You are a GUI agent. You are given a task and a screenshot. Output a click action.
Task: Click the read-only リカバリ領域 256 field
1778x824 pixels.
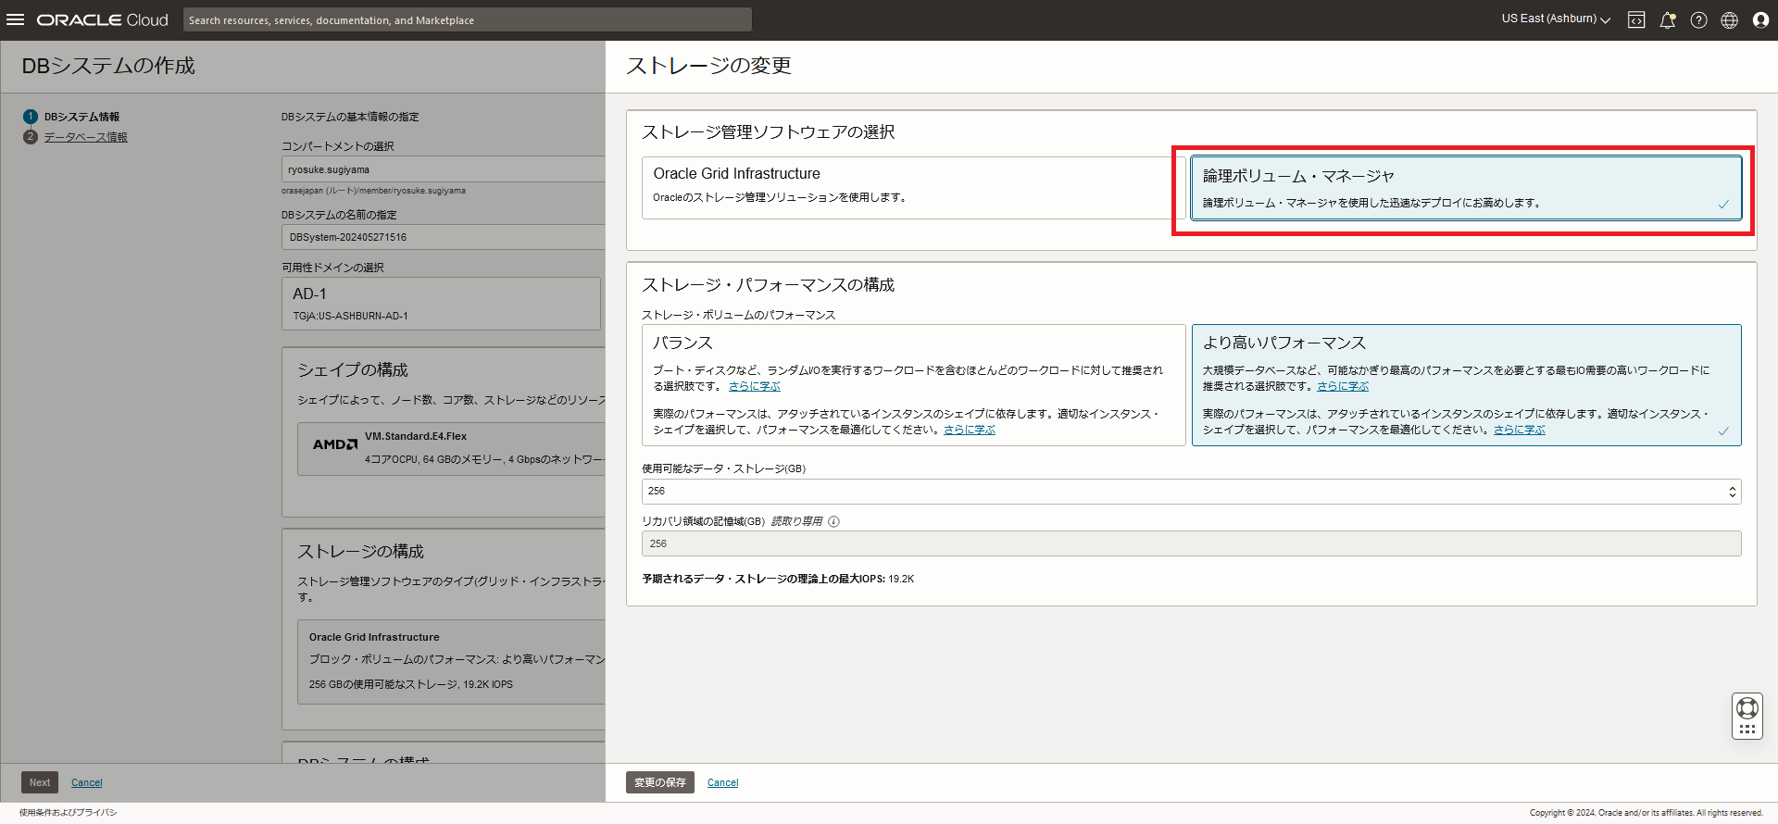1191,543
